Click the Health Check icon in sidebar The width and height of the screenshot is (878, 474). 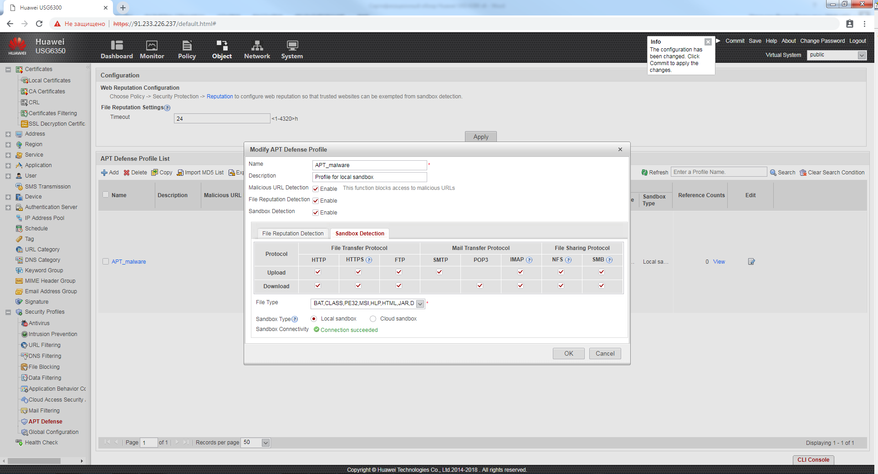[x=19, y=443]
